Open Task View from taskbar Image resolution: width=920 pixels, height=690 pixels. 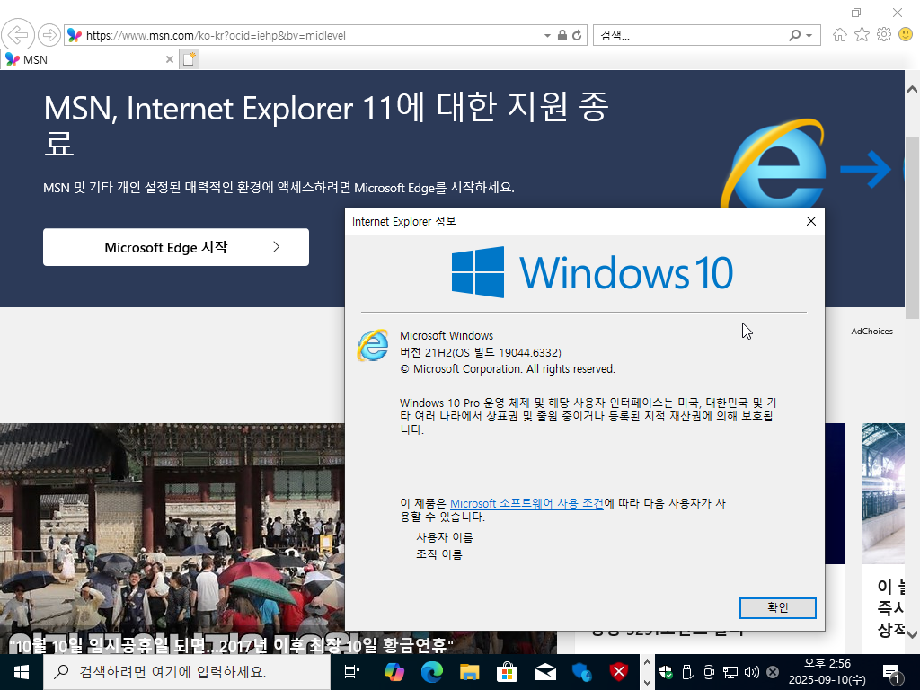click(352, 672)
